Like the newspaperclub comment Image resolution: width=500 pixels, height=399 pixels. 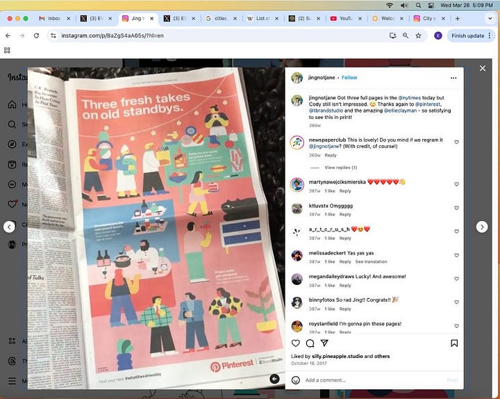tap(457, 142)
